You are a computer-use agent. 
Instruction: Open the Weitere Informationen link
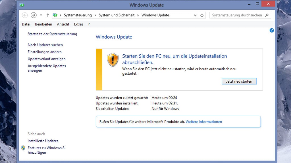tap(204, 122)
